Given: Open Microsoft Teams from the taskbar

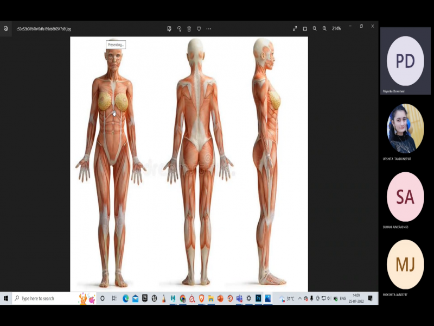Looking at the screenshot, I should pyautogui.click(x=239, y=298).
